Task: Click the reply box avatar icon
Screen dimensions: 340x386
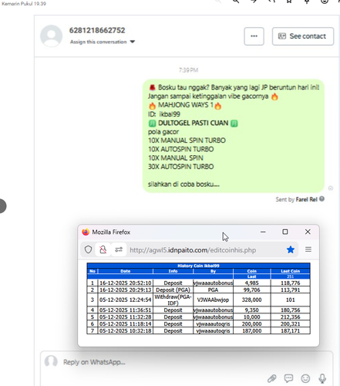Action: 51,361
